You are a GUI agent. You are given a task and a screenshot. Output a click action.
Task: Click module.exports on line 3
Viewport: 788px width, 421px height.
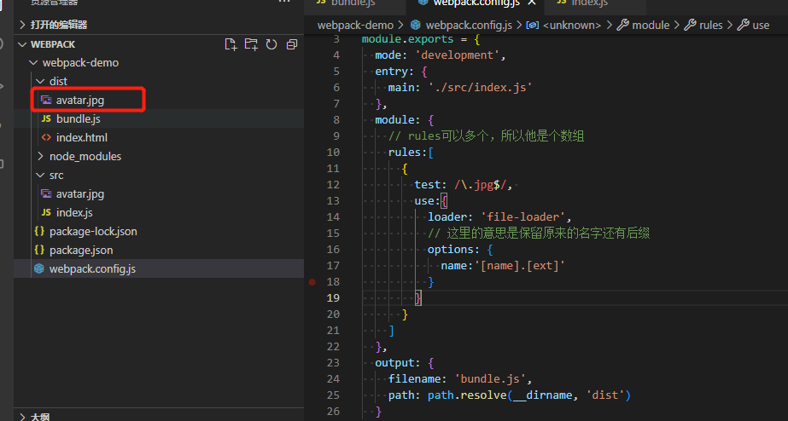[407, 39]
